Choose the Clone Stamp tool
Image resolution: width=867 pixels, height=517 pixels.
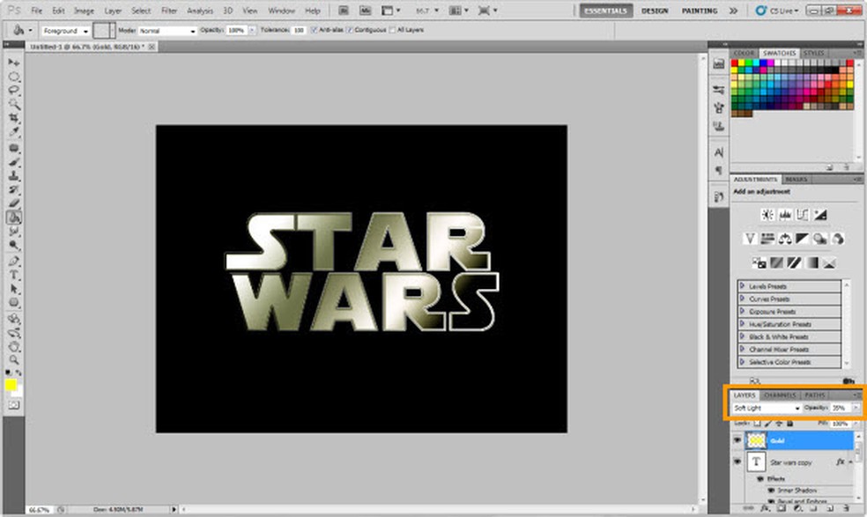click(14, 175)
